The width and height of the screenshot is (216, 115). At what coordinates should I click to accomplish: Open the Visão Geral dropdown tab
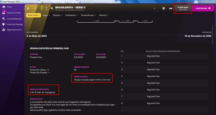pos(33,15)
